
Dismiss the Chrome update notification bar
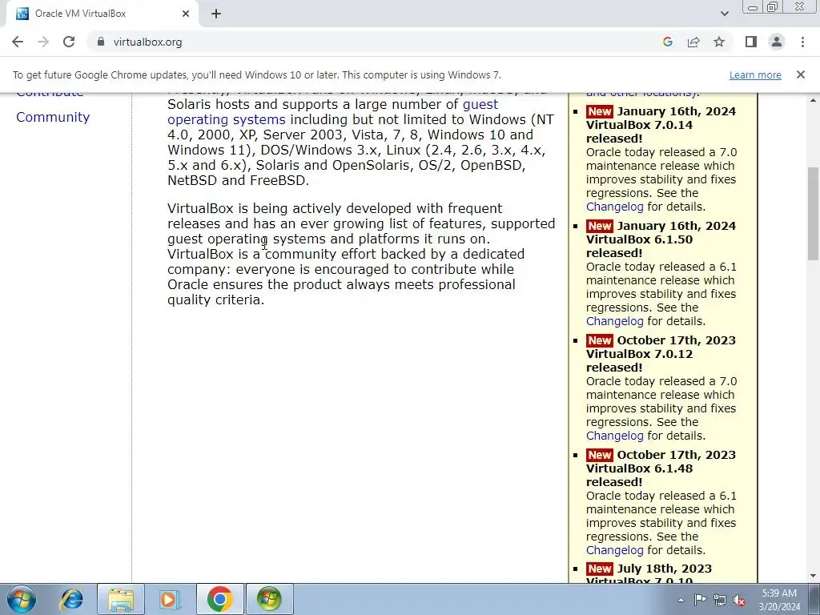[x=800, y=74]
